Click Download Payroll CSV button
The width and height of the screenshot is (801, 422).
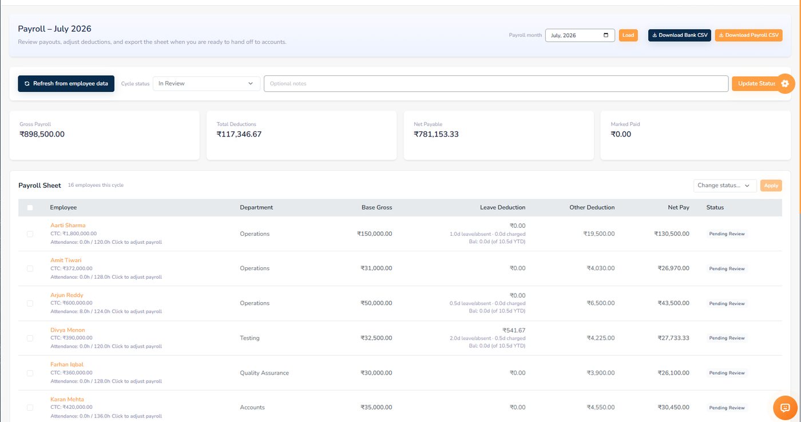pos(748,35)
